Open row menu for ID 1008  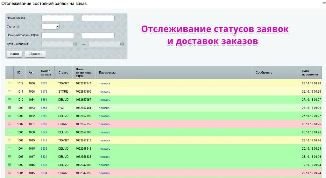pyautogui.click(x=9, y=116)
